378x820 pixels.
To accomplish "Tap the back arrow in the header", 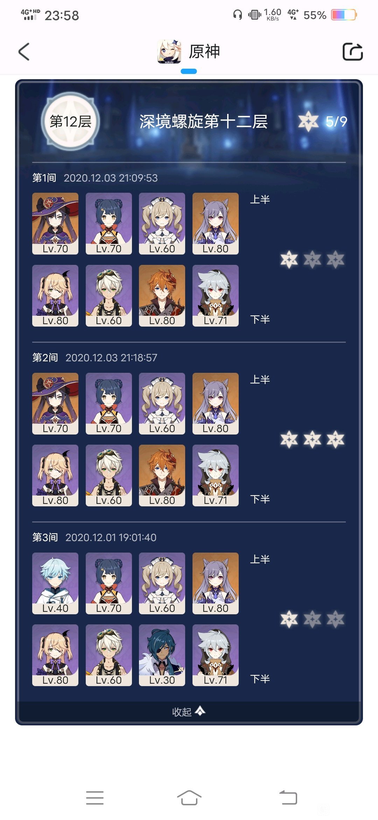I will pos(24,52).
